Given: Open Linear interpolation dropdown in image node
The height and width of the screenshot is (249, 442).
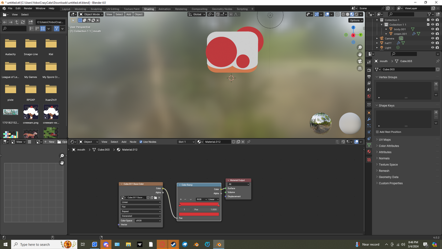Looking at the screenshot, I should click(140, 202).
